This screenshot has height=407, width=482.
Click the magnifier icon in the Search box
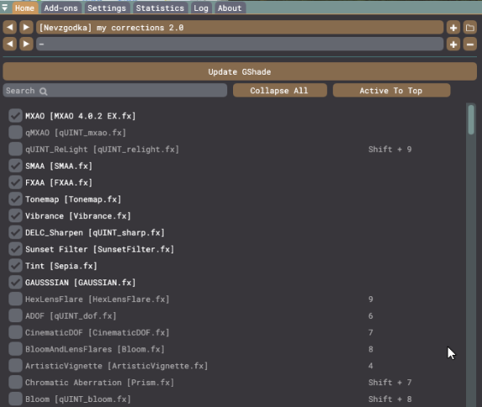[44, 91]
